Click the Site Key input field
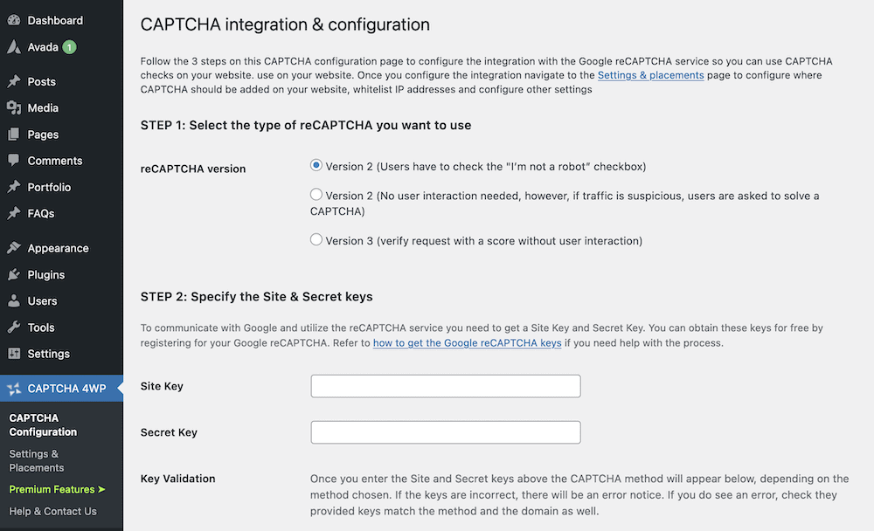The height and width of the screenshot is (531, 874). click(446, 386)
